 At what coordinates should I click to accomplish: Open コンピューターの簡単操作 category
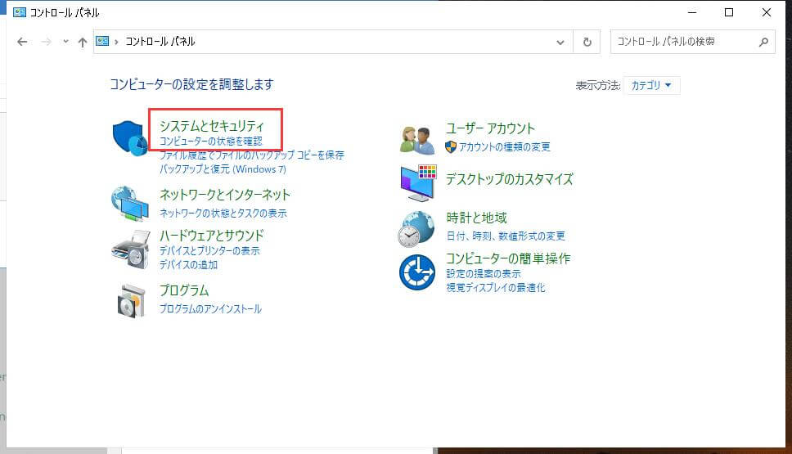(x=508, y=258)
